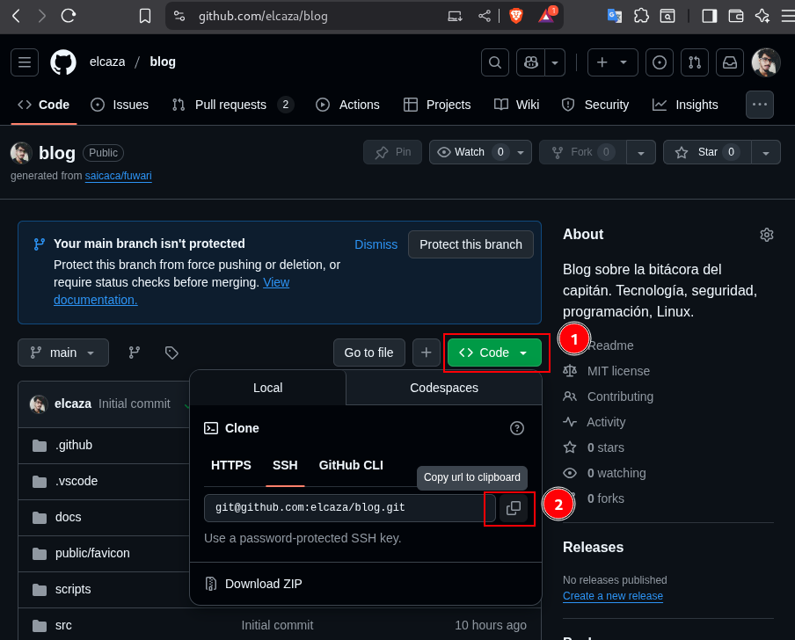Open the Actions tab
The image size is (795, 640).
click(348, 105)
